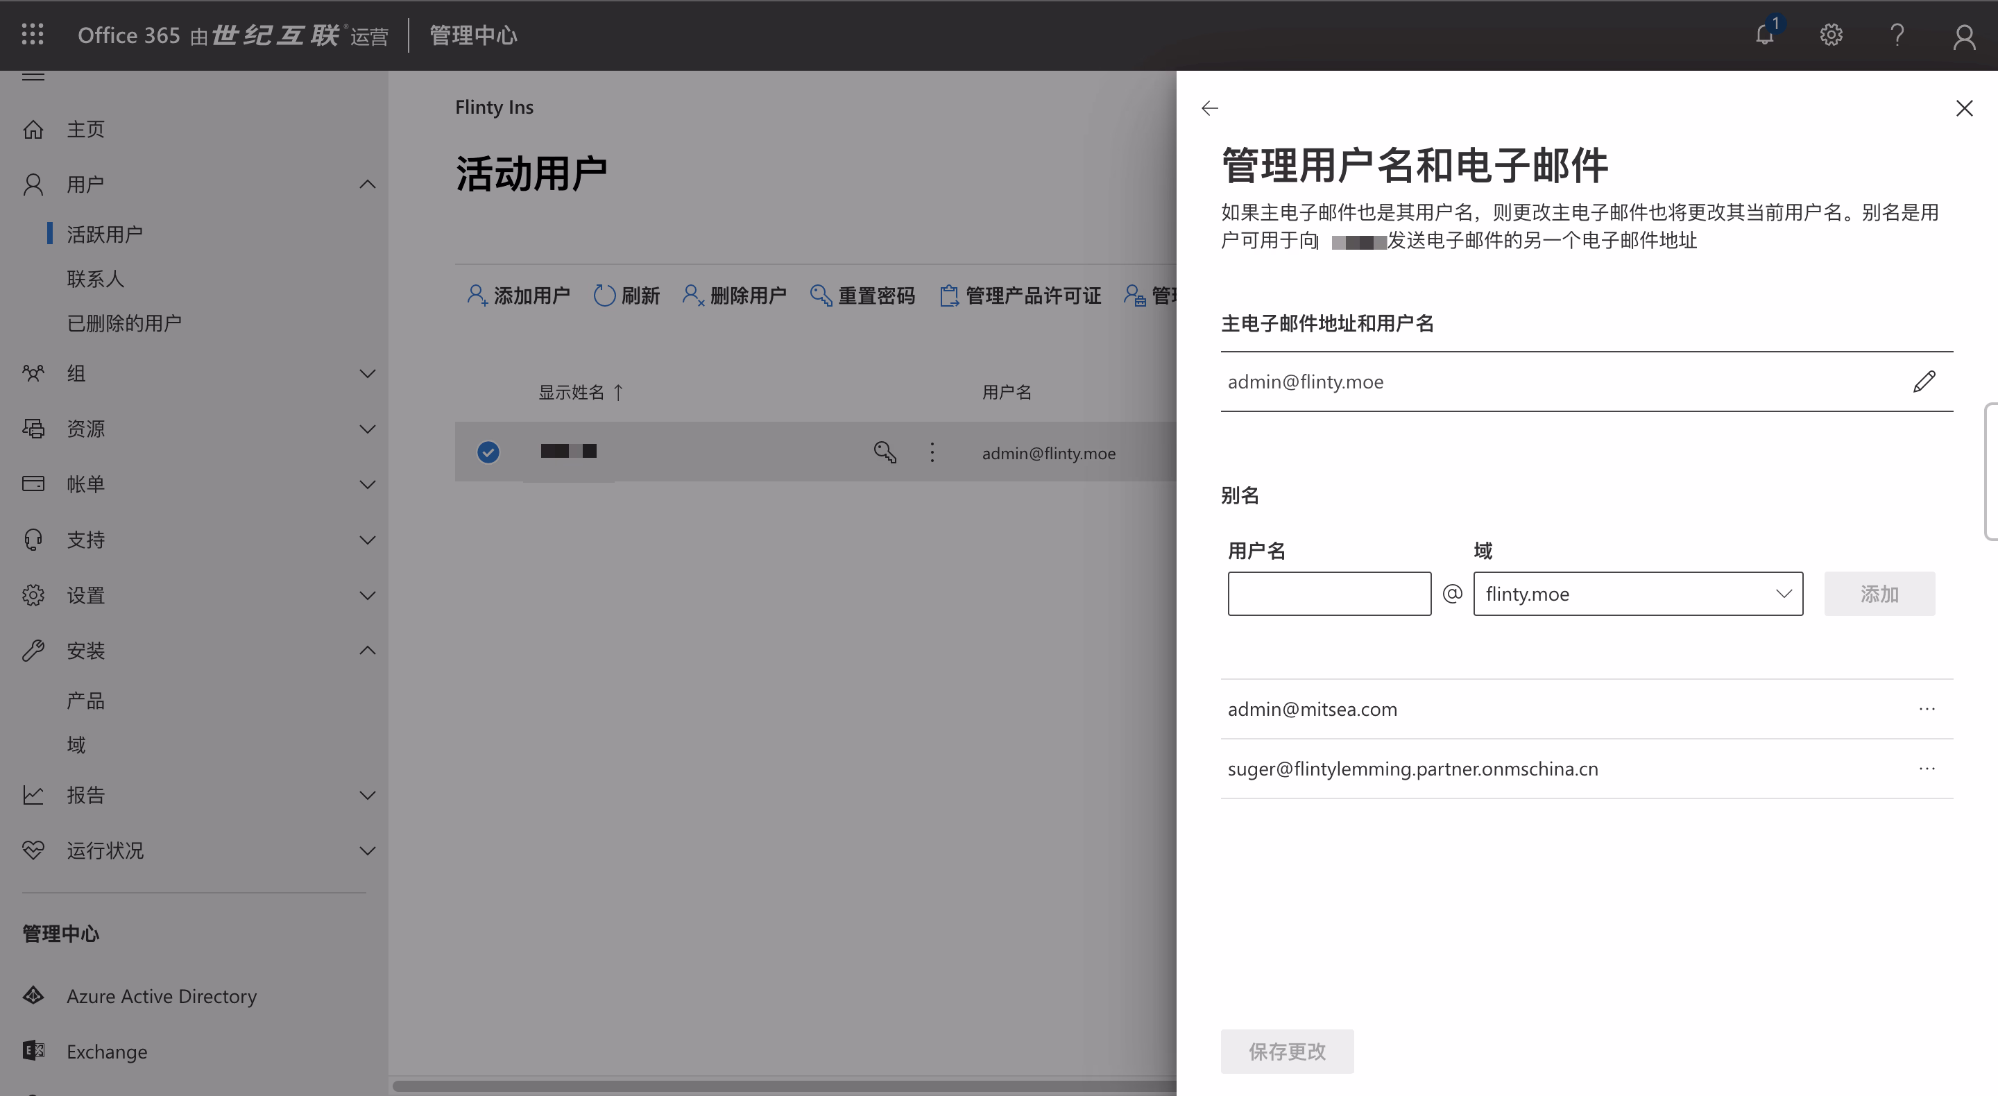Open 已删除的用户 in the sidebar
This screenshot has height=1096, width=1998.
point(124,323)
